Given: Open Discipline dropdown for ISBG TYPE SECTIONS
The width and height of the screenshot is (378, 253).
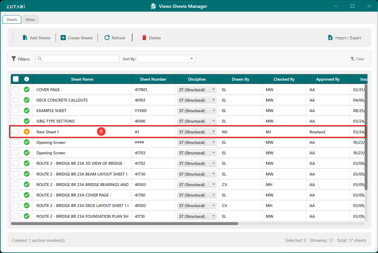Looking at the screenshot, I should pyautogui.click(x=197, y=121).
